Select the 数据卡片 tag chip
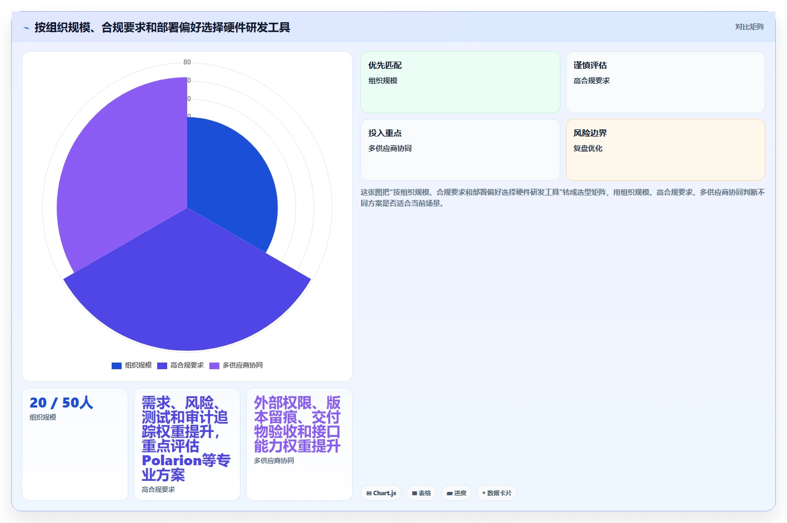The height and width of the screenshot is (523, 787). pos(497,493)
